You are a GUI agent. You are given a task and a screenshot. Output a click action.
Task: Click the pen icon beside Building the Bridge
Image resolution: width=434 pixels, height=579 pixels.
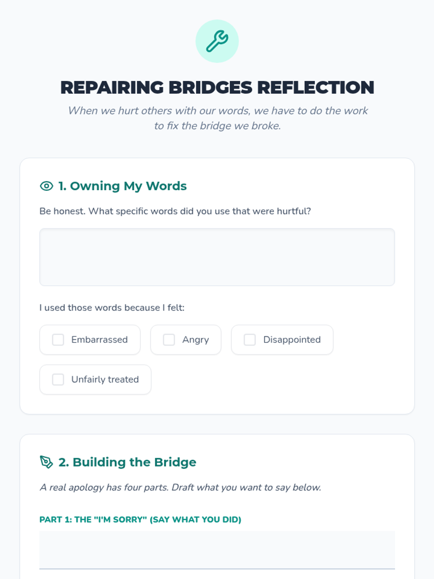tap(46, 462)
